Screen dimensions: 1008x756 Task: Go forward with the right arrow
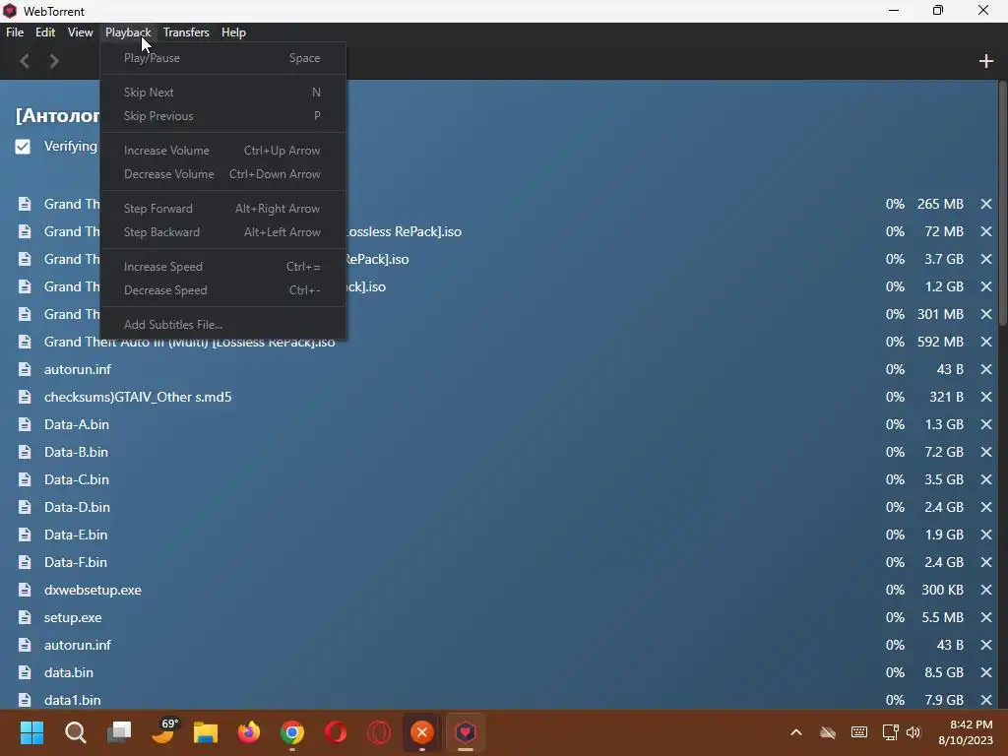[x=54, y=61]
